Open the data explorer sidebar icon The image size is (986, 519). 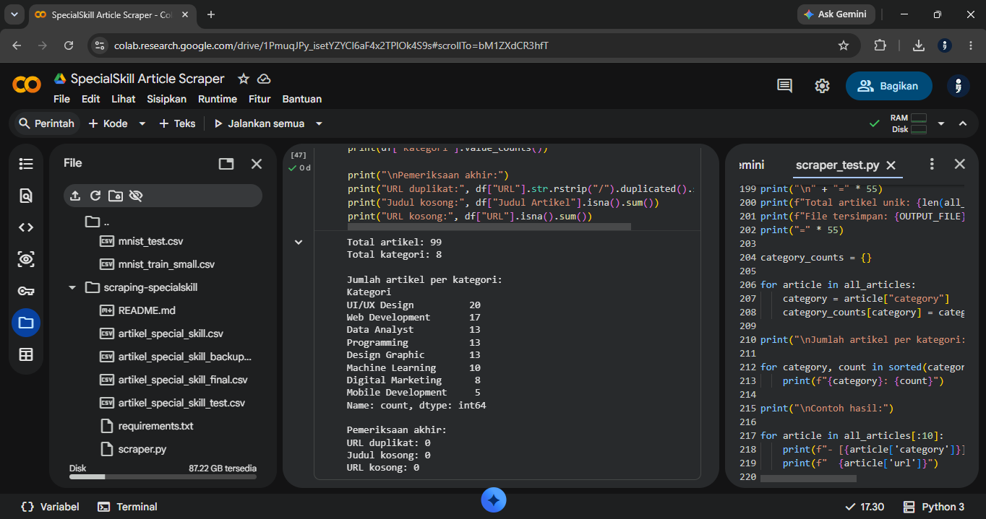[26, 259]
